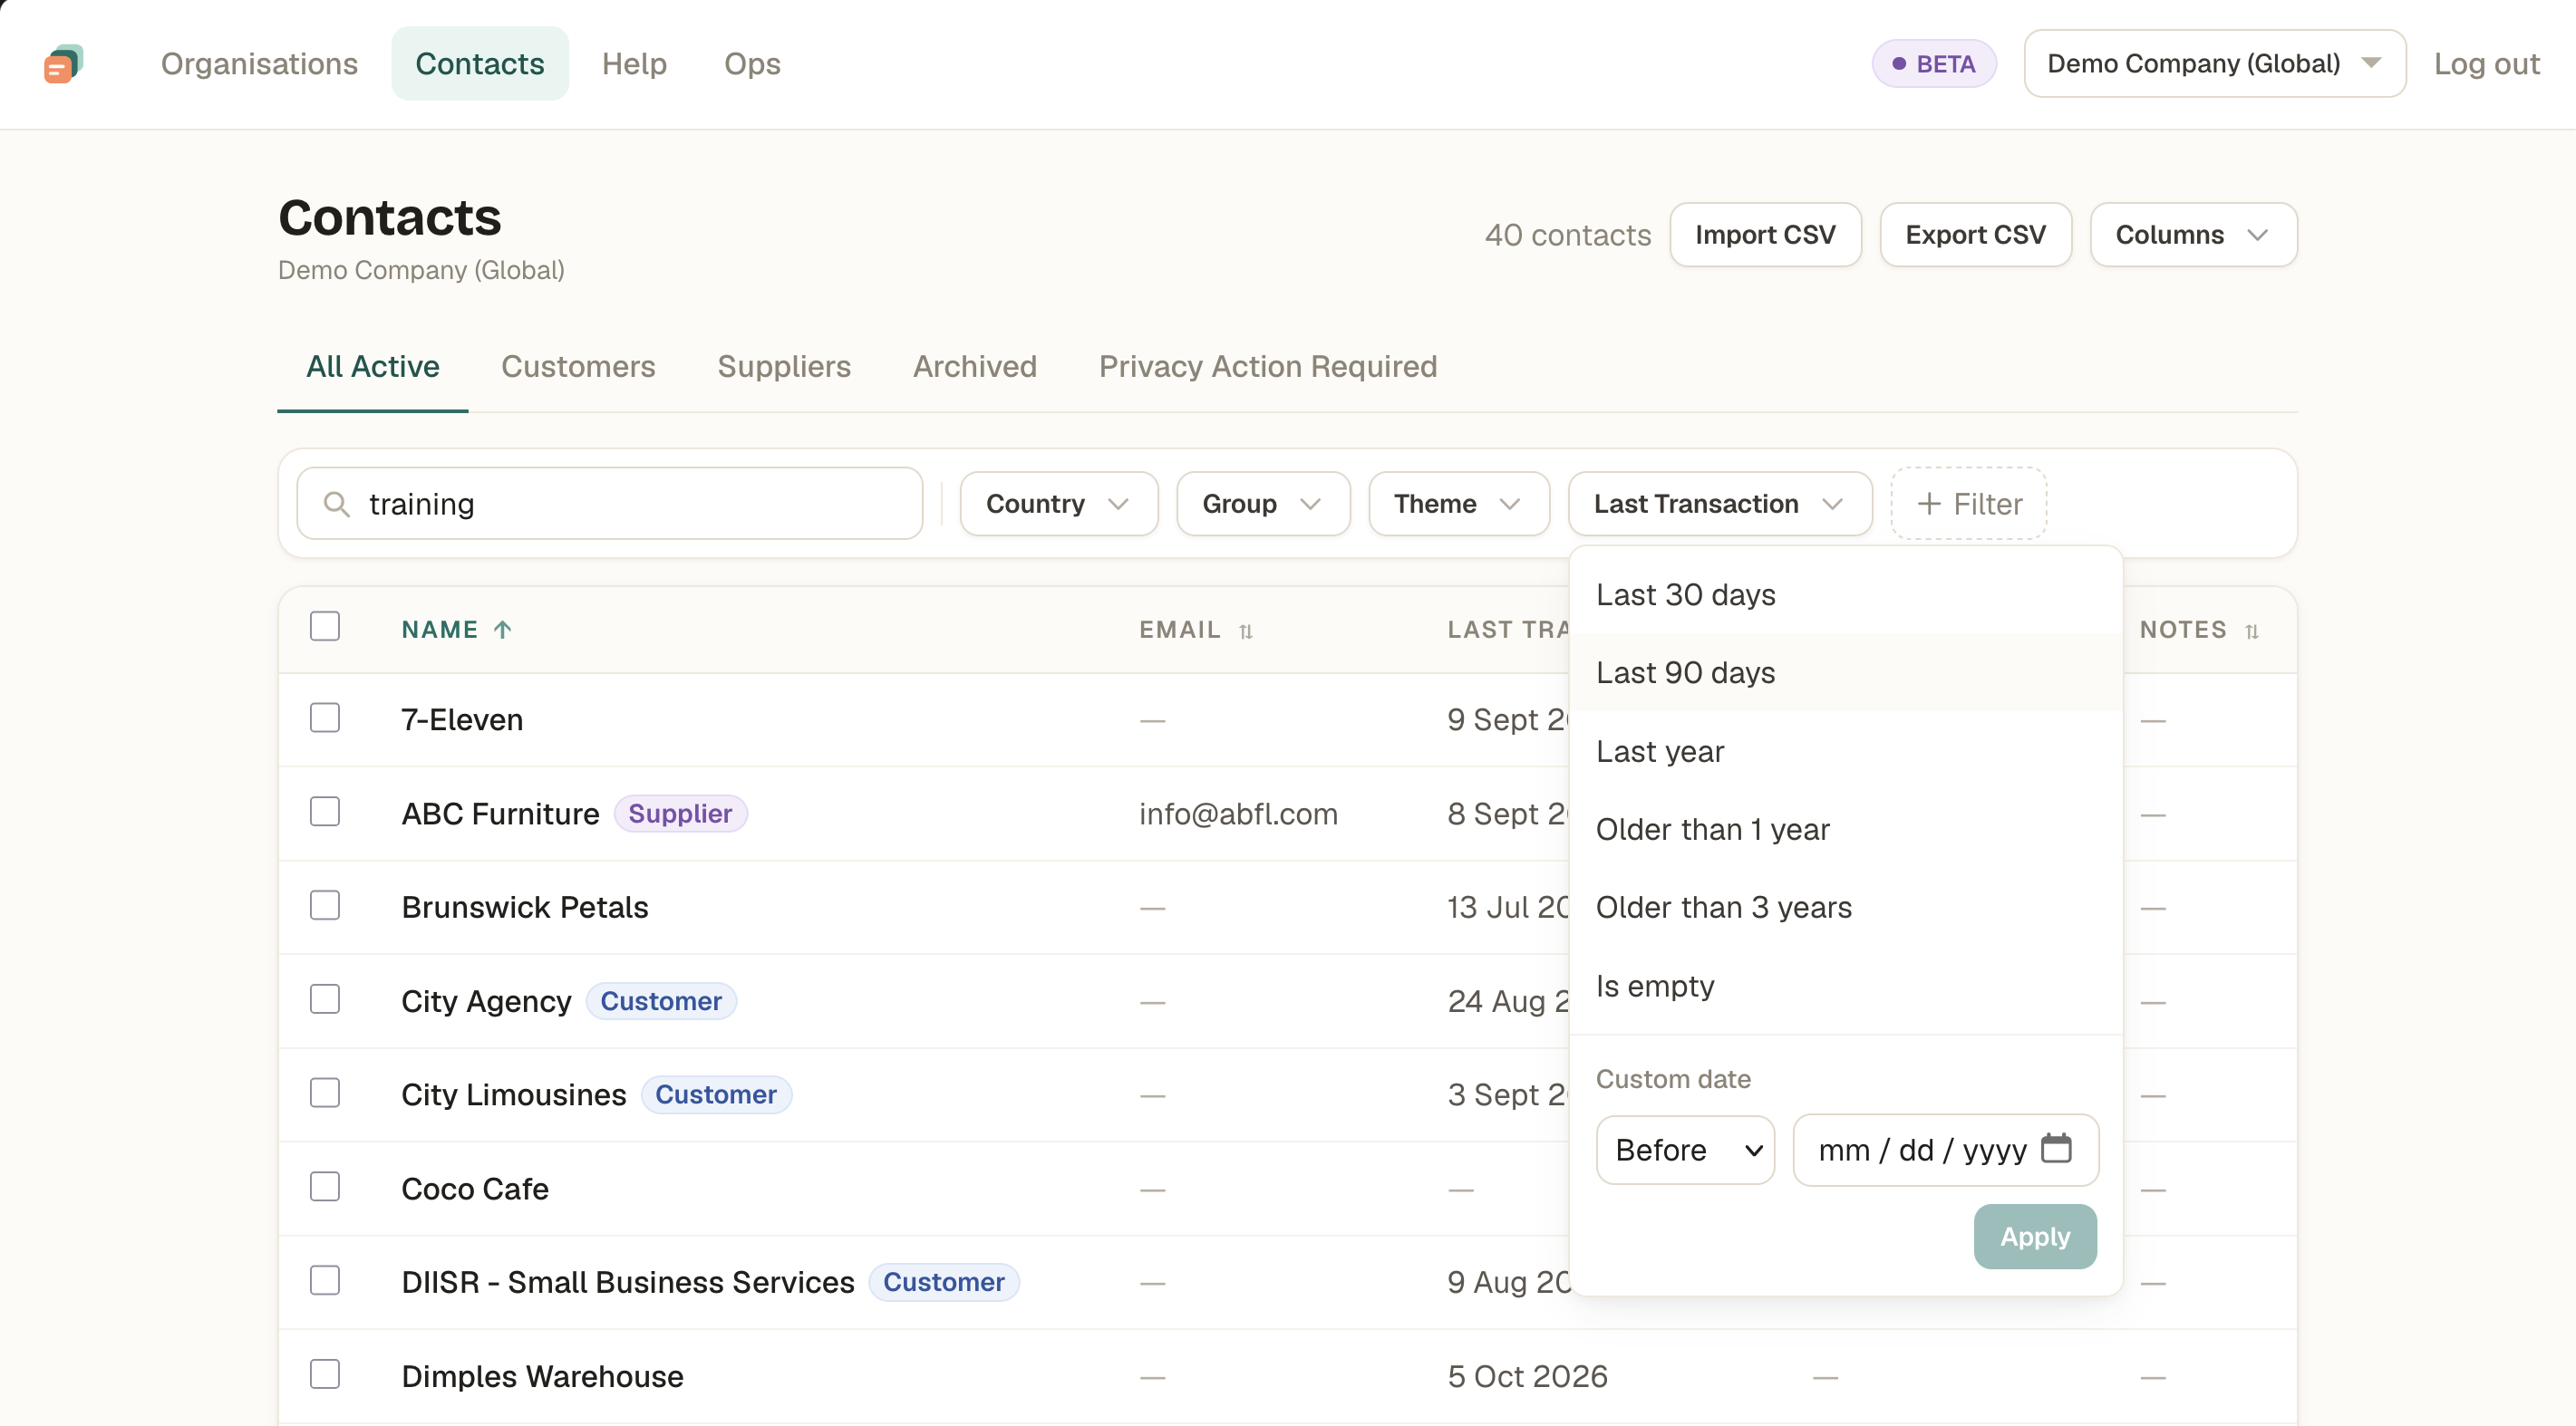2576x1426 pixels.
Task: Select the Is empty option
Action: [1845, 987]
